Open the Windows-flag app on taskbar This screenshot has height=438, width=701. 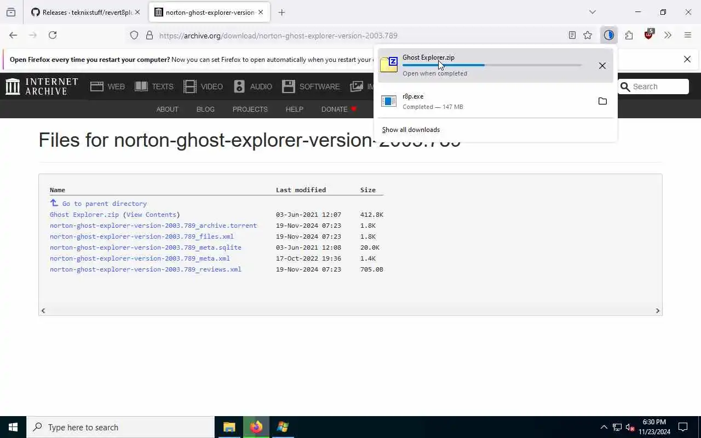click(283, 427)
